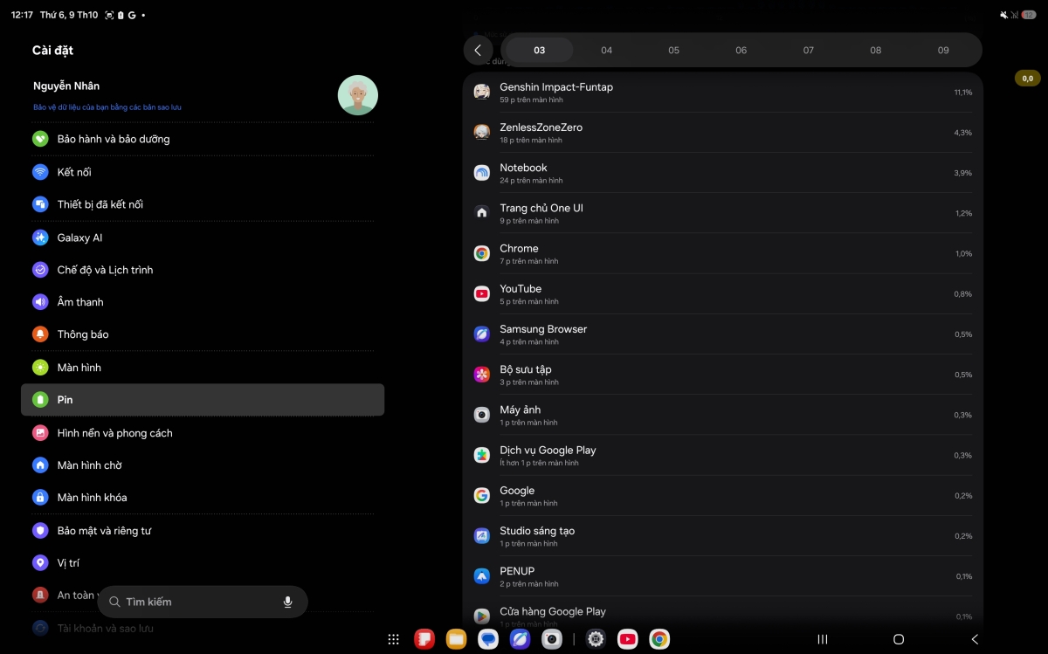
Task: Select the 04 date tab
Action: point(607,51)
